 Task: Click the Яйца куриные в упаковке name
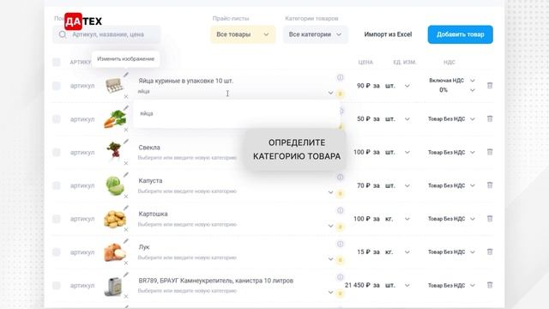point(186,81)
